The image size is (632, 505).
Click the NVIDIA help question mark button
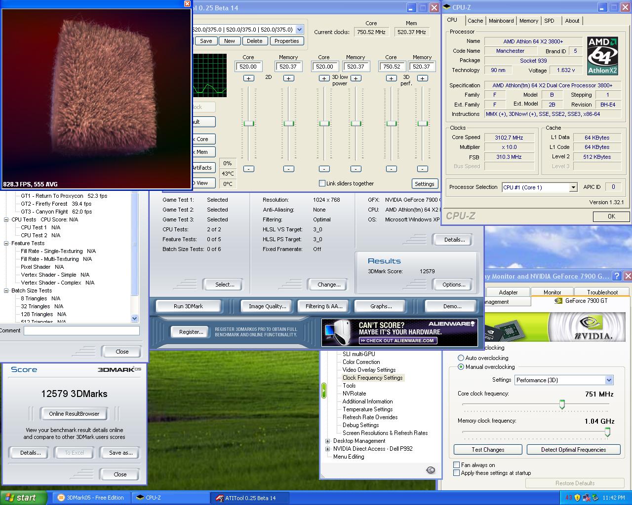617,276
